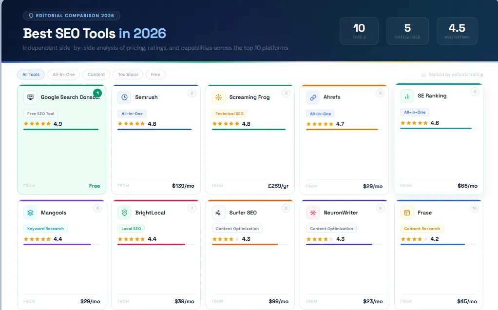This screenshot has width=498, height=310.
Task: Click rank badge 9 on NeuronWriter card
Action: point(380,208)
